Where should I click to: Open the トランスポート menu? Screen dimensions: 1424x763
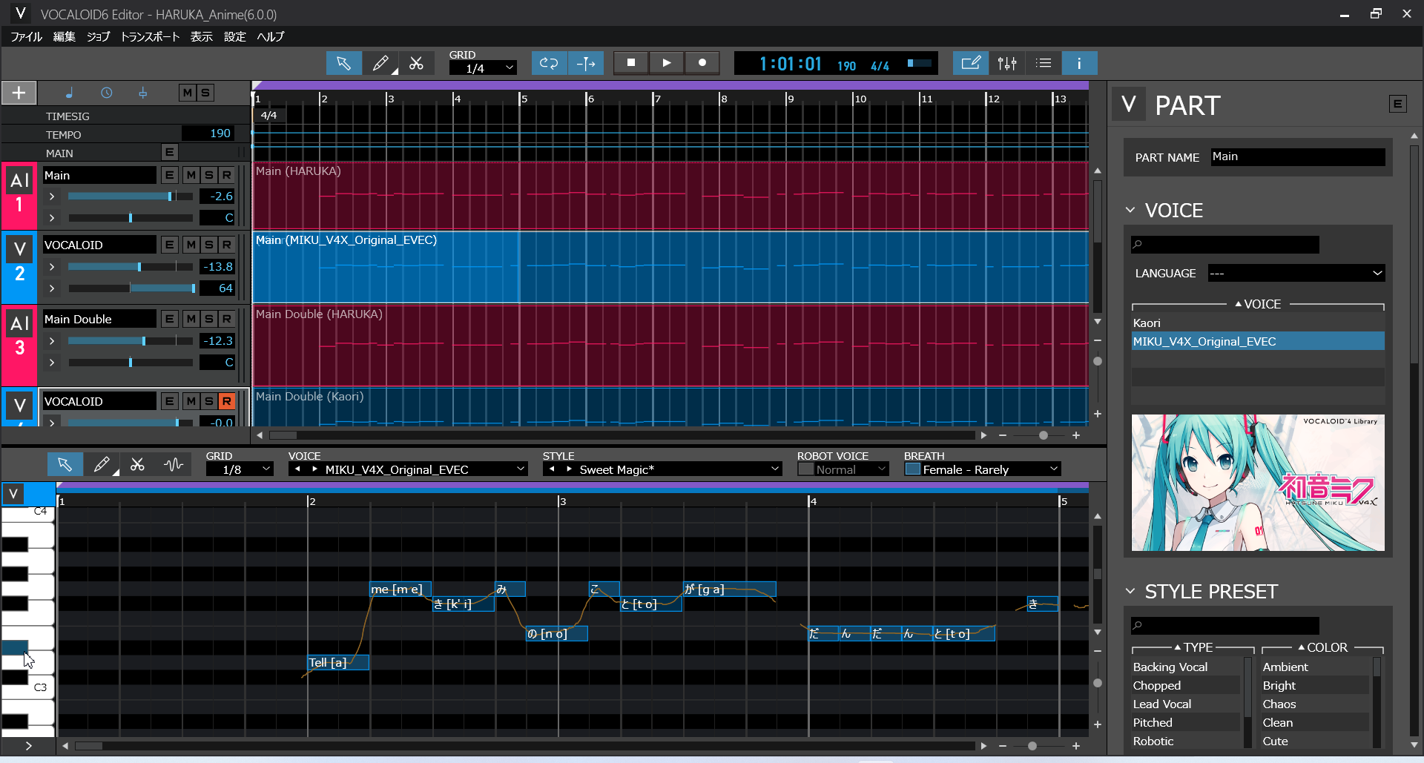pyautogui.click(x=150, y=36)
